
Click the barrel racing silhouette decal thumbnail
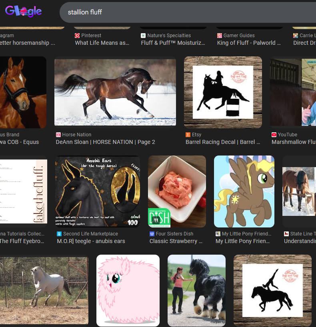point(223,92)
